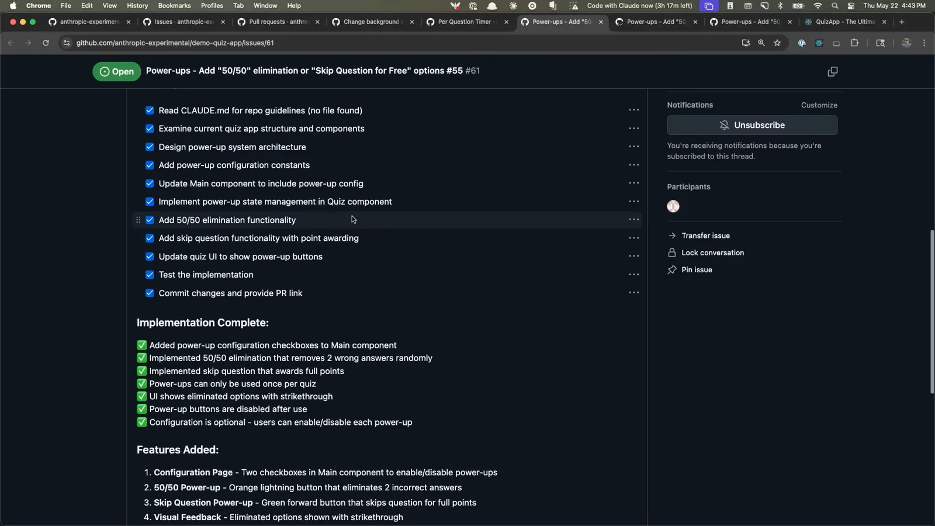Click the Wi-Fi status icon
Image resolution: width=935 pixels, height=526 pixels.
pos(818,6)
